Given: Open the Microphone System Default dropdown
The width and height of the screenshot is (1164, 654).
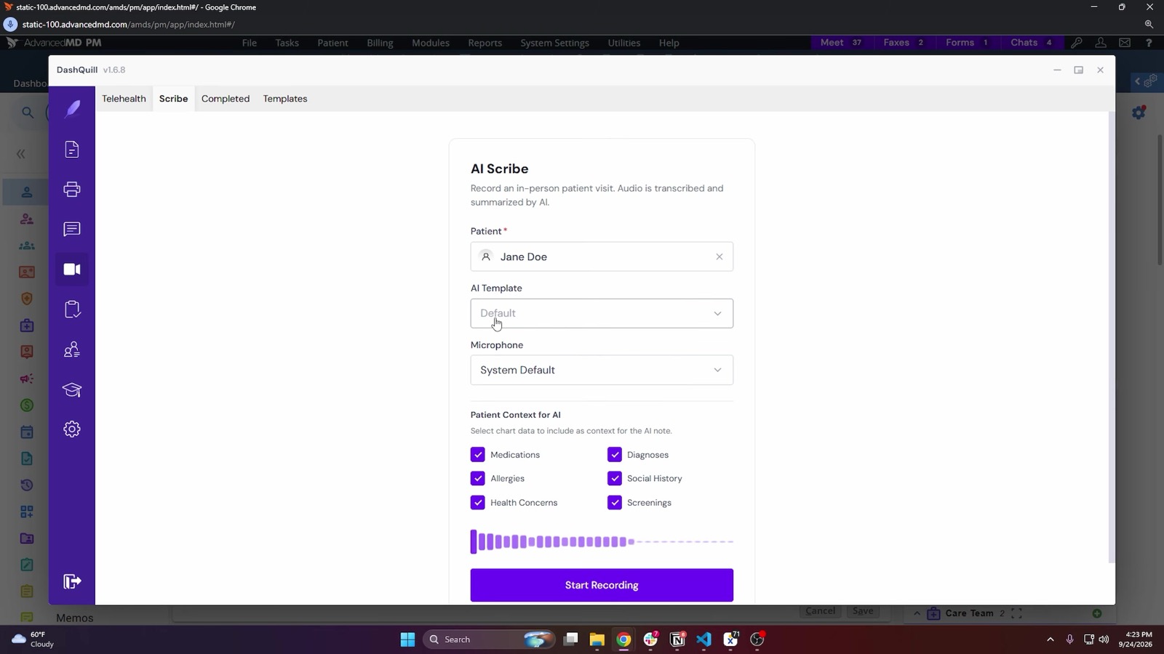Looking at the screenshot, I should coord(602,370).
